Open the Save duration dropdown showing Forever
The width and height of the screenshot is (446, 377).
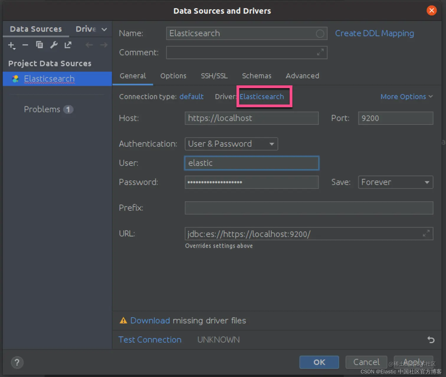pyautogui.click(x=395, y=182)
